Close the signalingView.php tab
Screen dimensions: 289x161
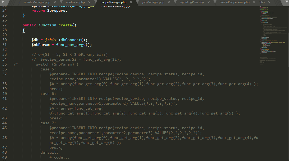pyautogui.click(x=208, y=2)
